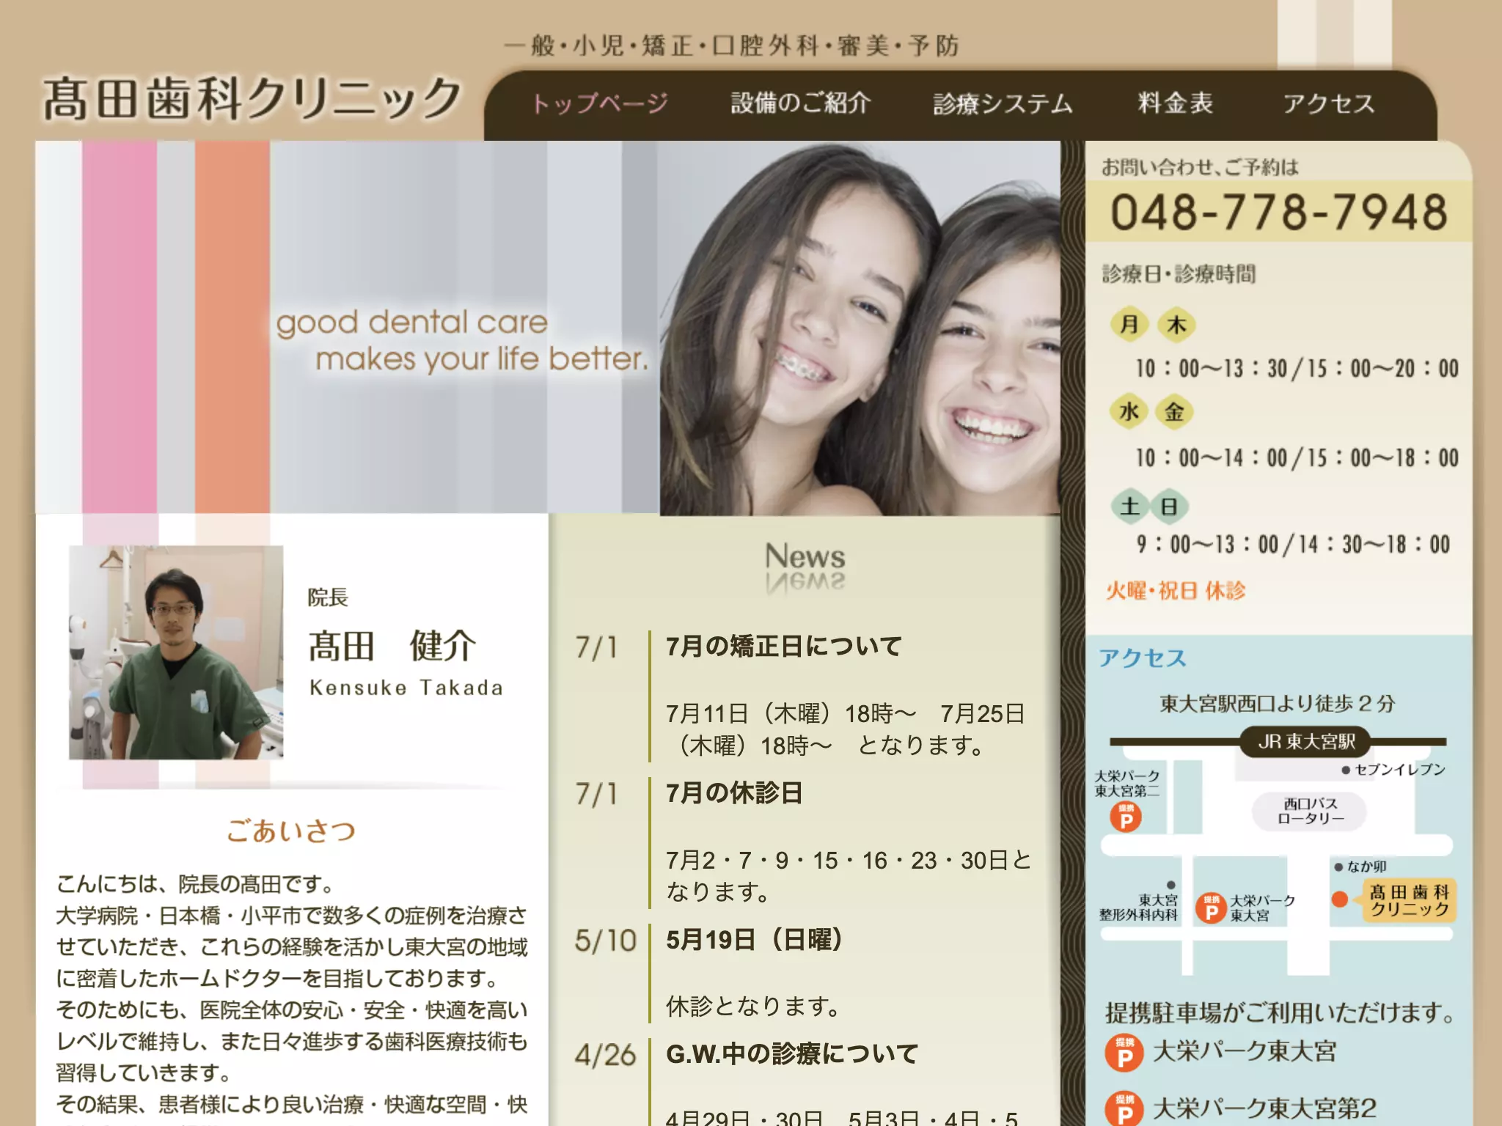This screenshot has width=1502, height=1126.
Task: Click the 火曜・祝日 休診 notice
Action: (x=1175, y=591)
